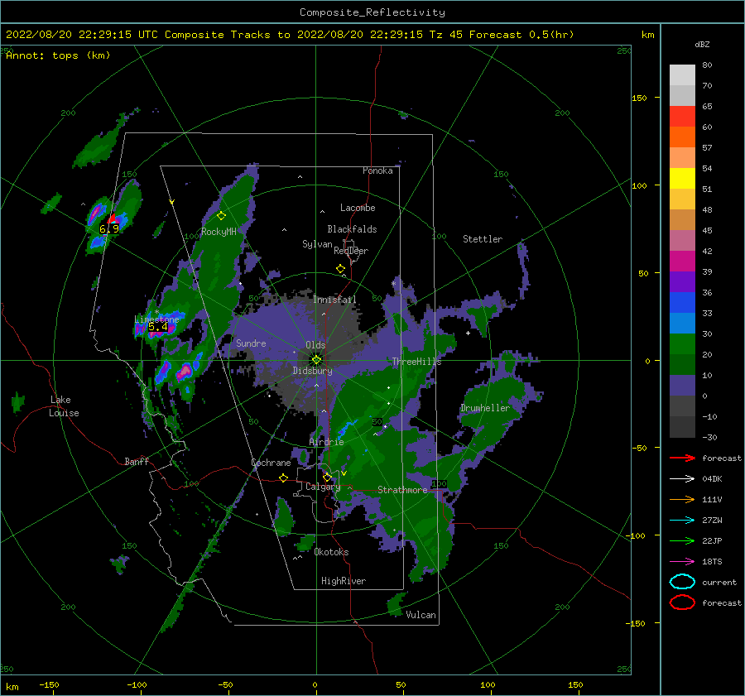Viewport: 745px width, 696px height.
Task: Click the bright yellow legend swatch
Action: click(x=682, y=179)
